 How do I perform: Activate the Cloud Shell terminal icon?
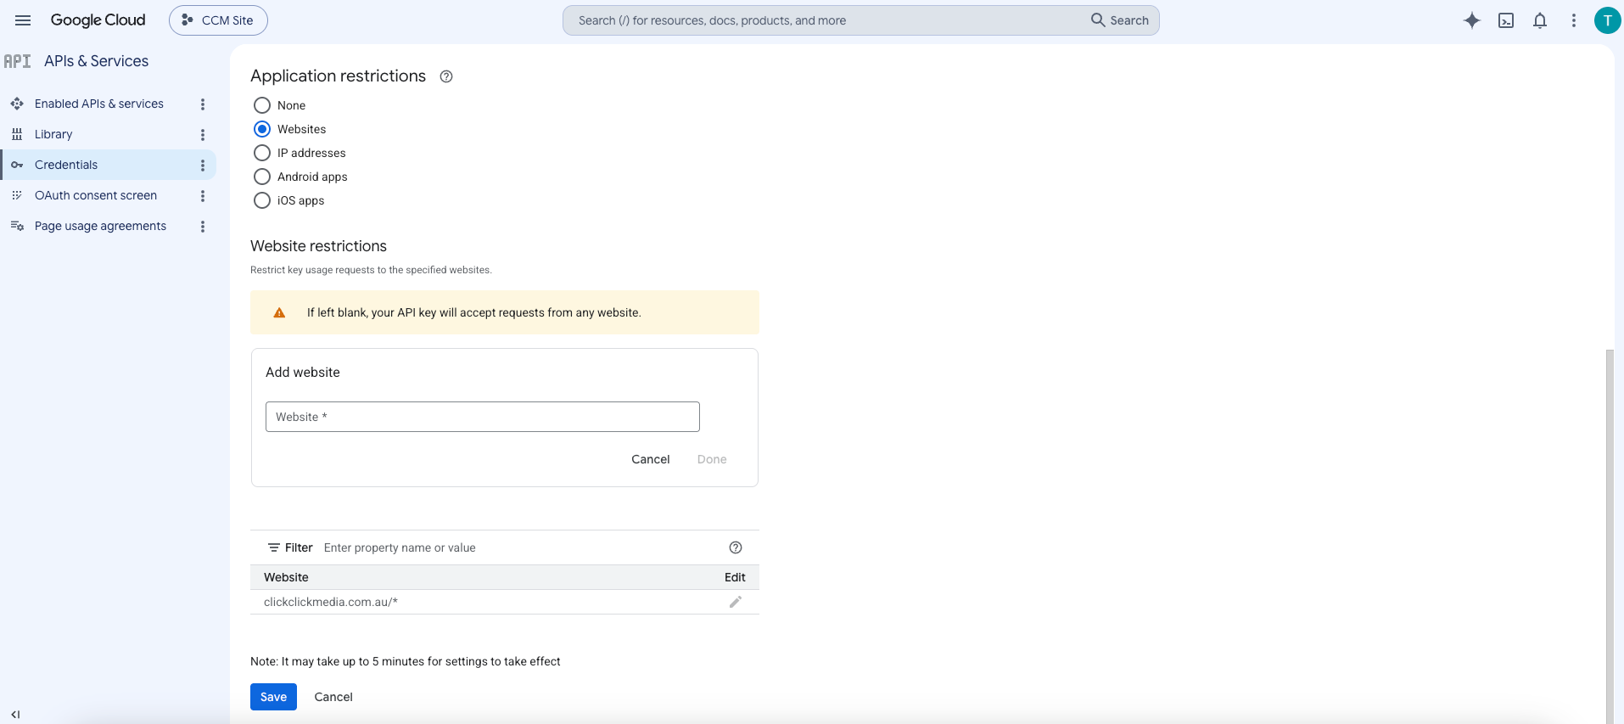pos(1506,20)
